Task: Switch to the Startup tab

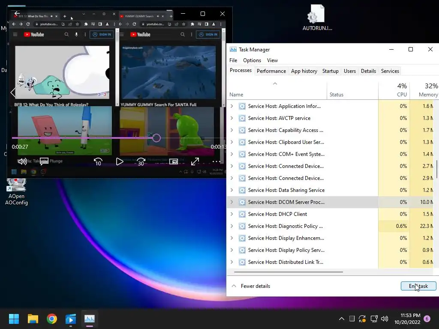Action: coord(331,71)
